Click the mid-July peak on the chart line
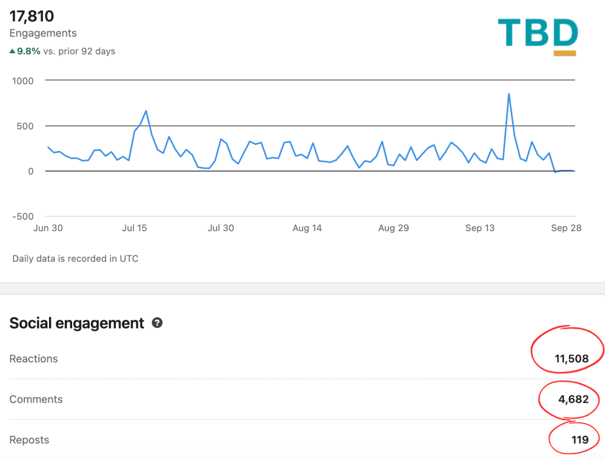The image size is (605, 460). click(x=146, y=111)
